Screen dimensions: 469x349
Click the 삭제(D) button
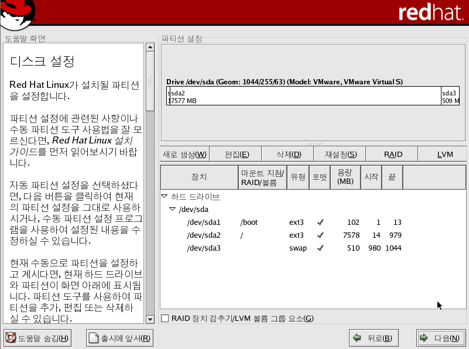click(x=289, y=155)
